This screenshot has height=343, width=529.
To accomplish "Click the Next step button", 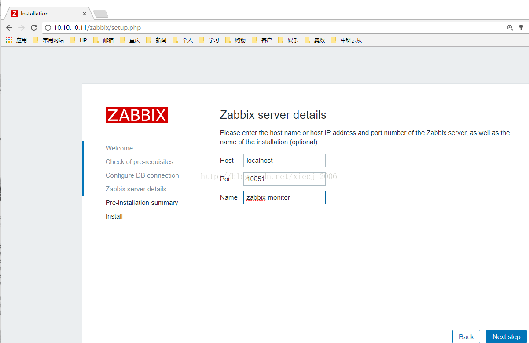I will click(x=506, y=337).
